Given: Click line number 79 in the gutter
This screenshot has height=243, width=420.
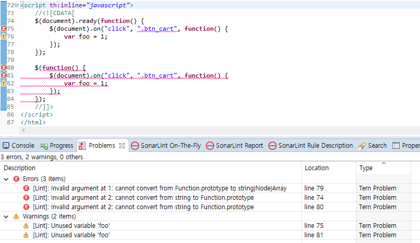Looking at the screenshot, I should 10,60.
